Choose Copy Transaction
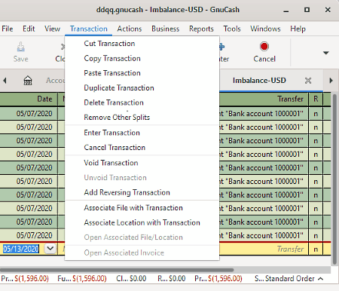The image size is (339, 291). (142, 58)
